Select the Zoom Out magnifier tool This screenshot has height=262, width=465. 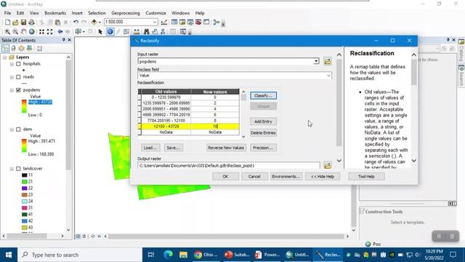click(x=15, y=31)
